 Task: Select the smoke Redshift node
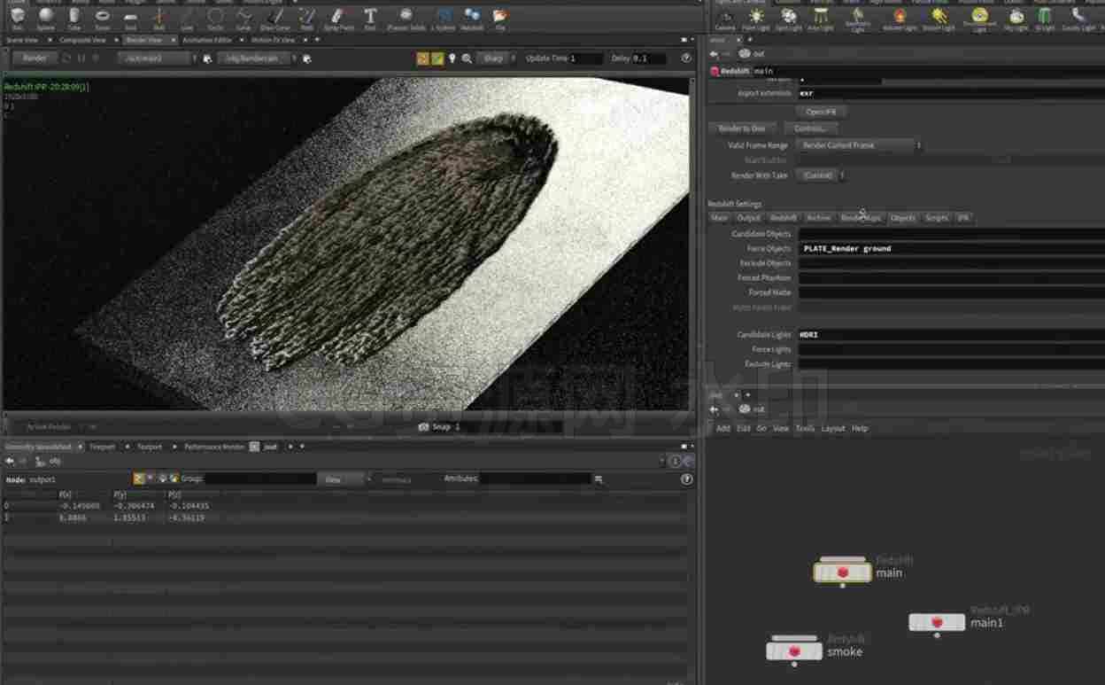[x=795, y=651]
